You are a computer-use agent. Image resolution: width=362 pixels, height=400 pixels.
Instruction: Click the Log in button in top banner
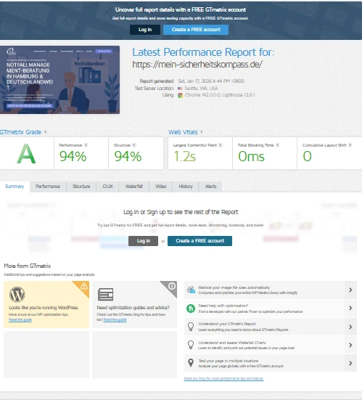145,30
